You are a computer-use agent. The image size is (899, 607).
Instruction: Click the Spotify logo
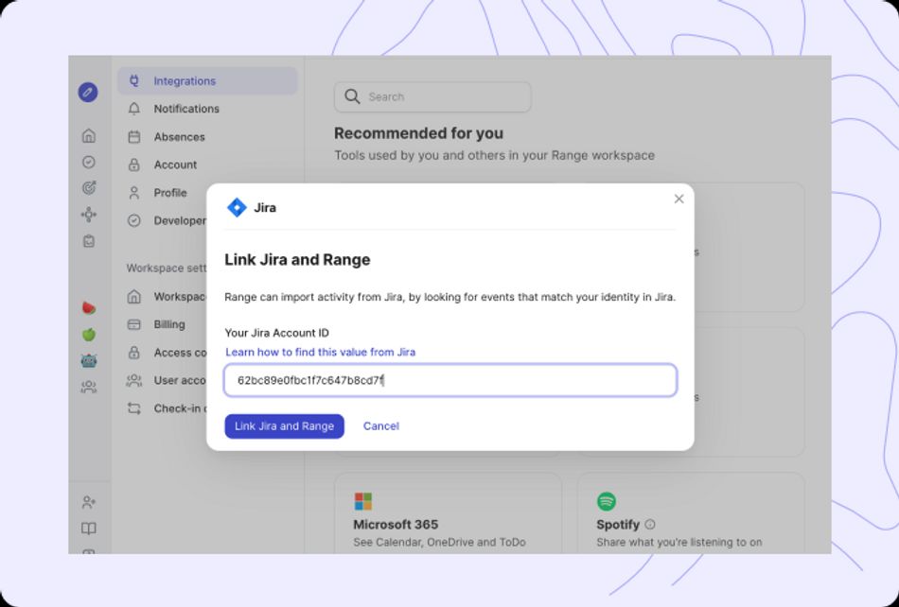click(x=606, y=501)
